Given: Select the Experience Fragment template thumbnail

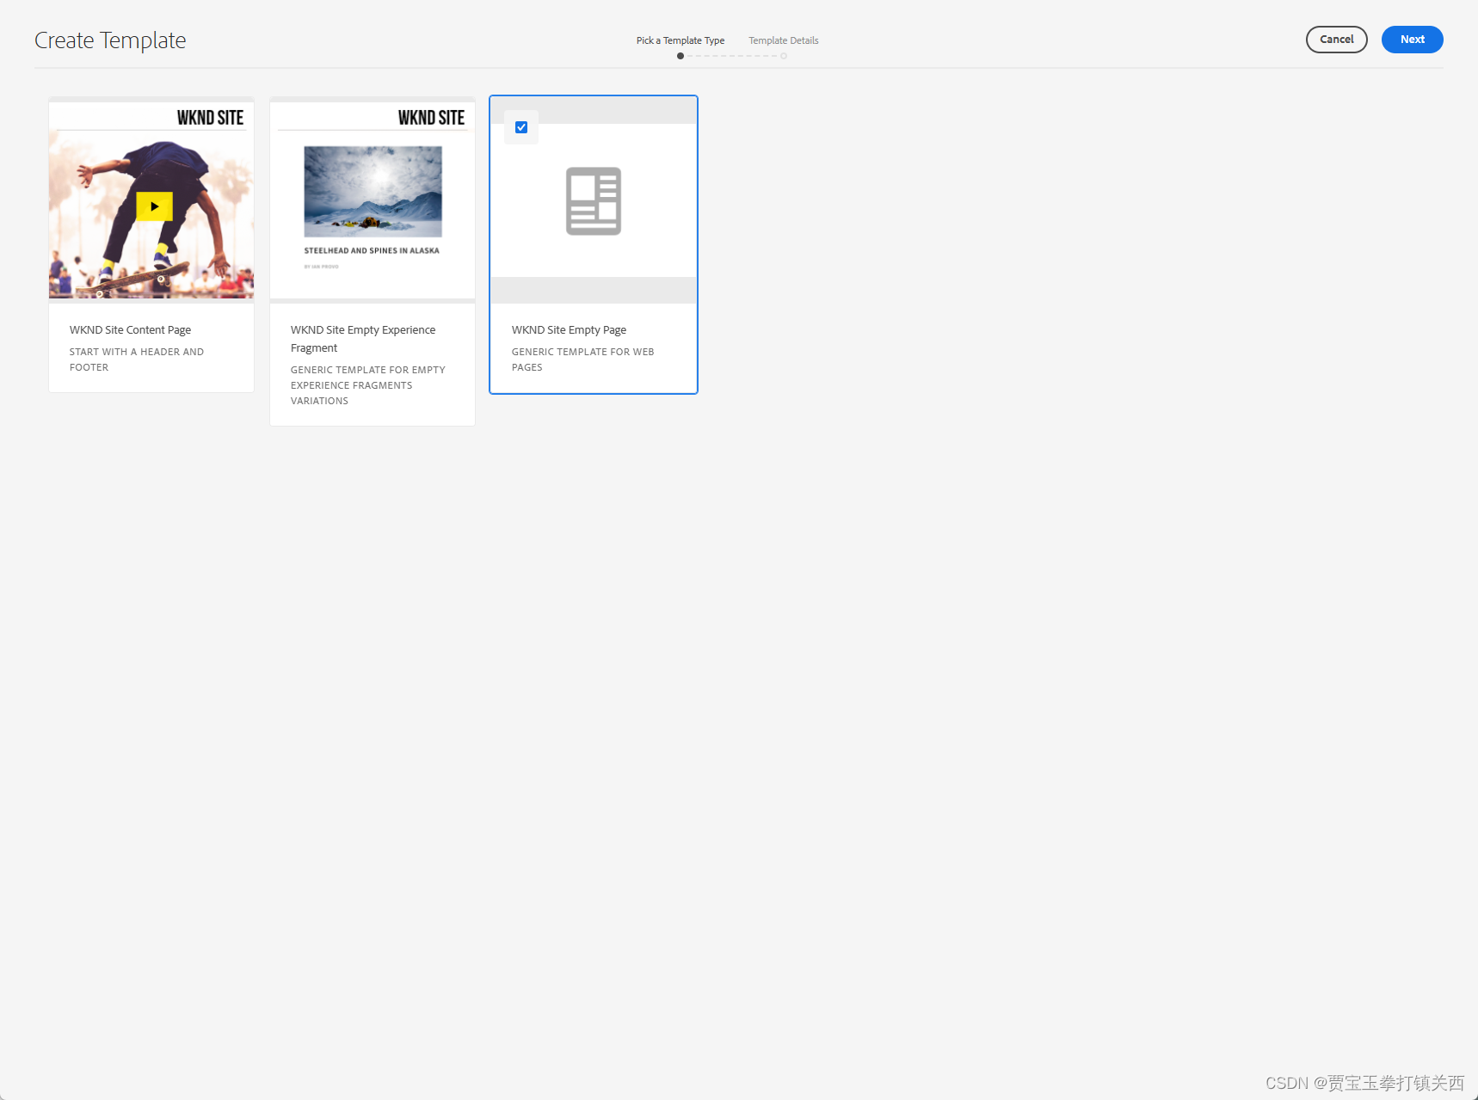Looking at the screenshot, I should [x=373, y=200].
